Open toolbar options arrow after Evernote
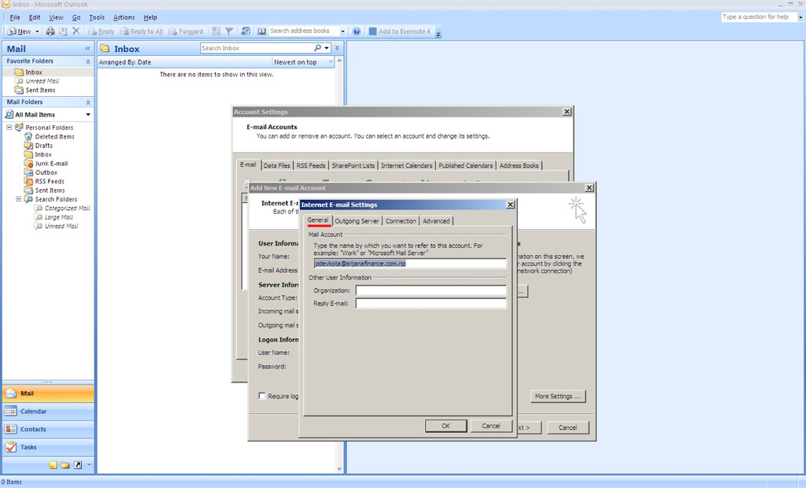The height and width of the screenshot is (488, 806). (x=438, y=34)
